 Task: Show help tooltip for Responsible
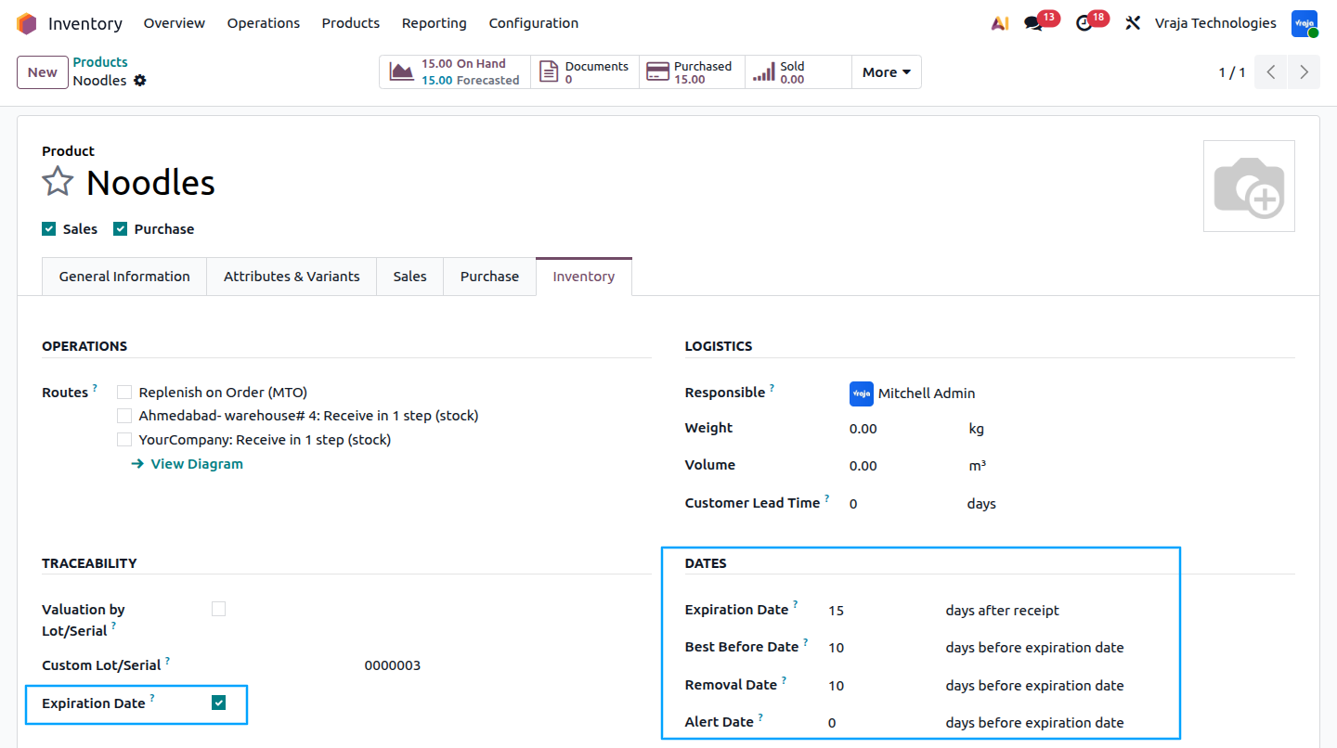(772, 387)
